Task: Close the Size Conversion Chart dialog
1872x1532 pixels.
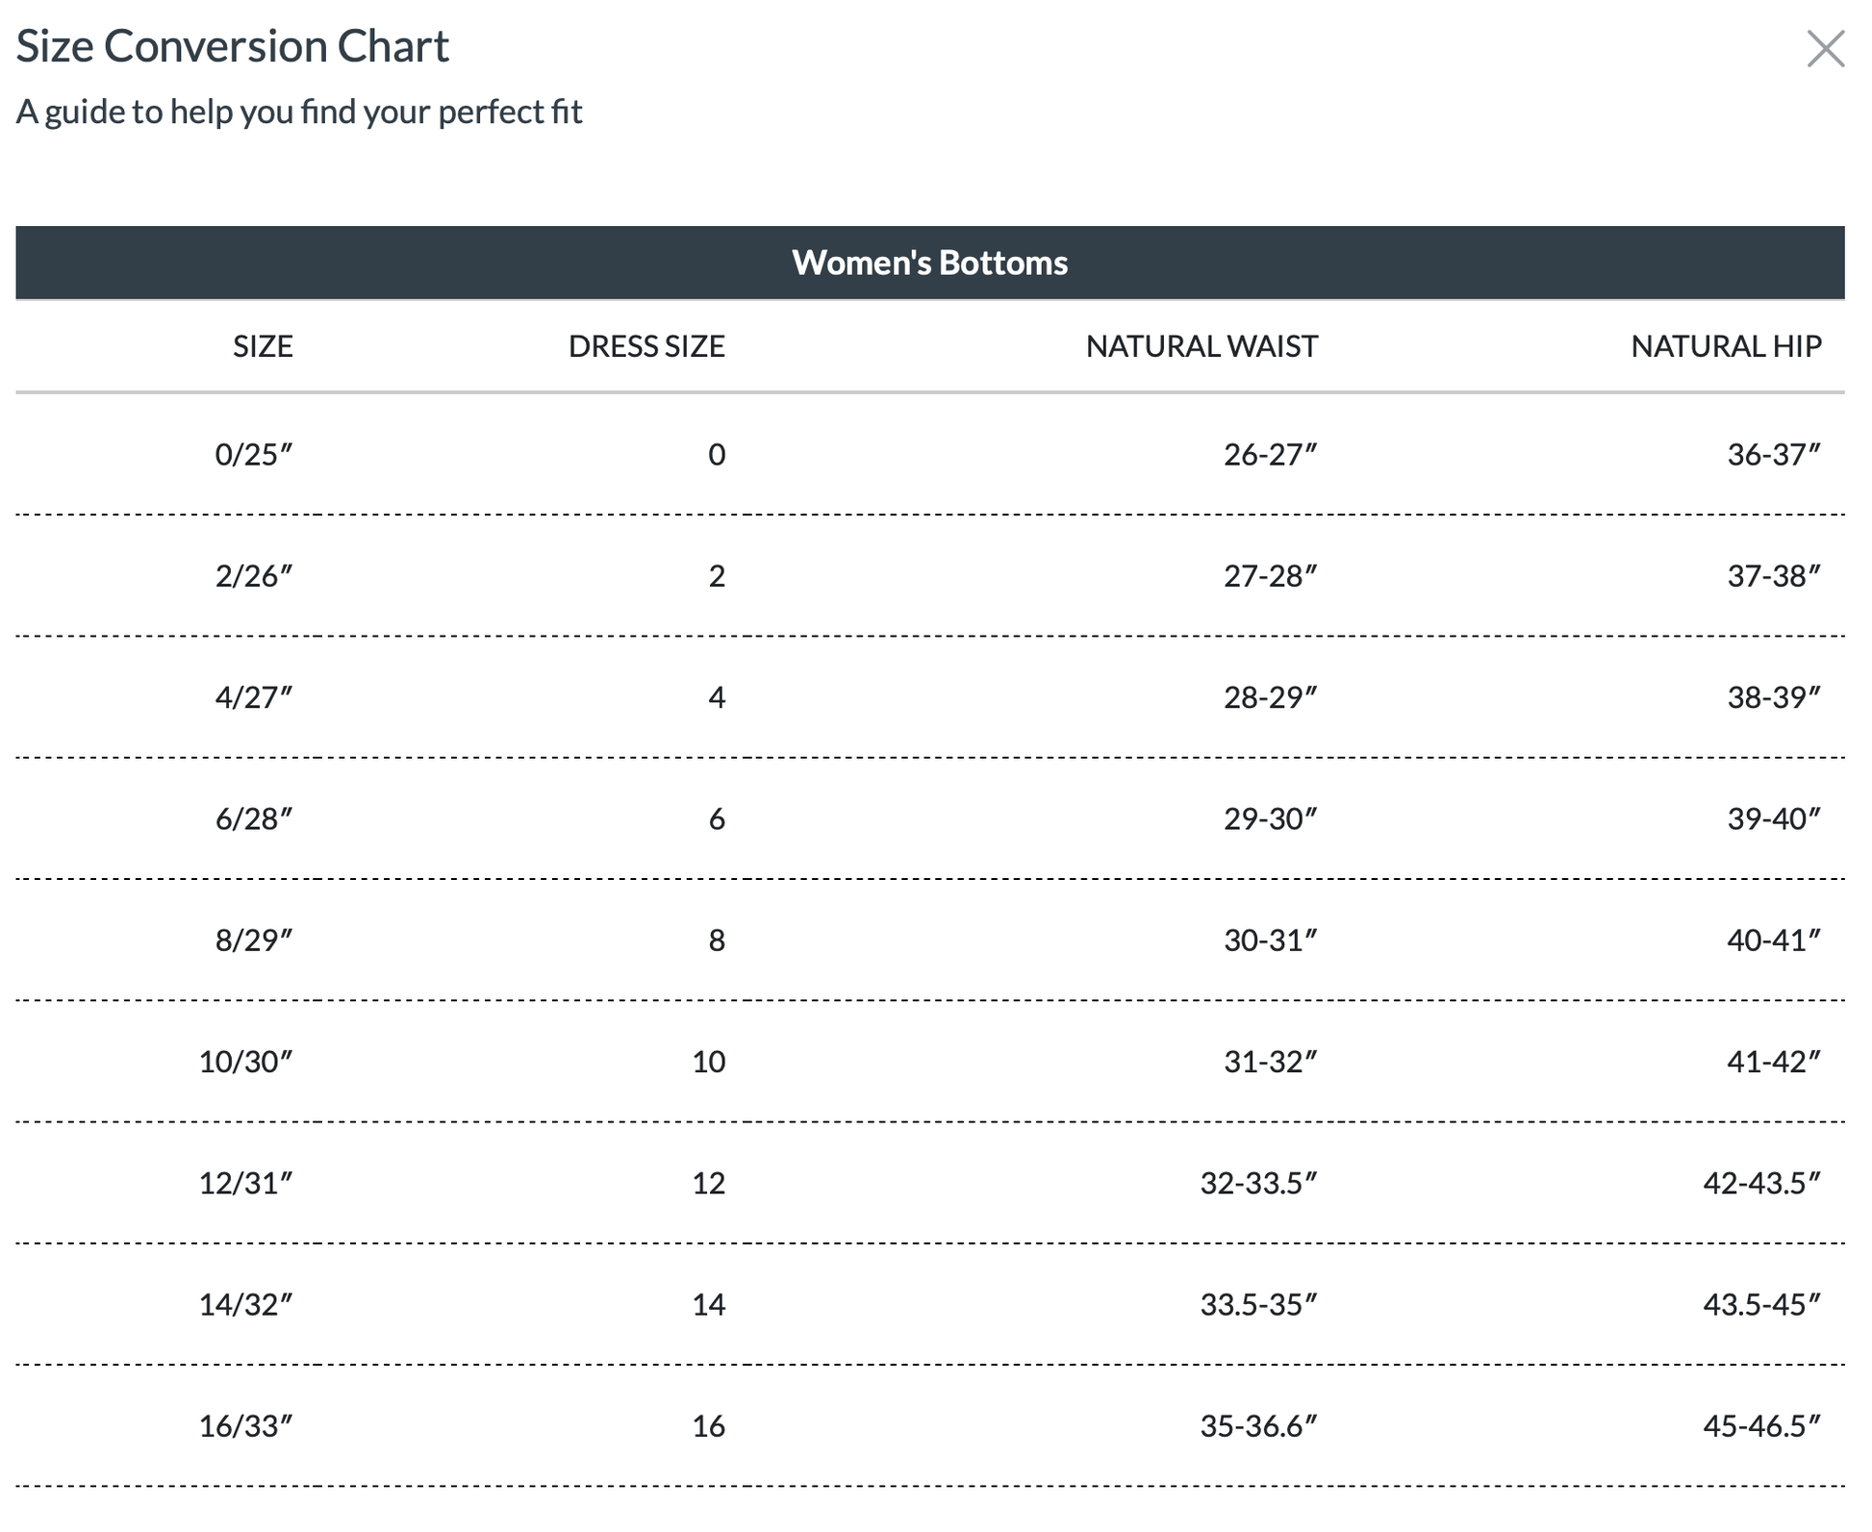Action: click(1824, 49)
